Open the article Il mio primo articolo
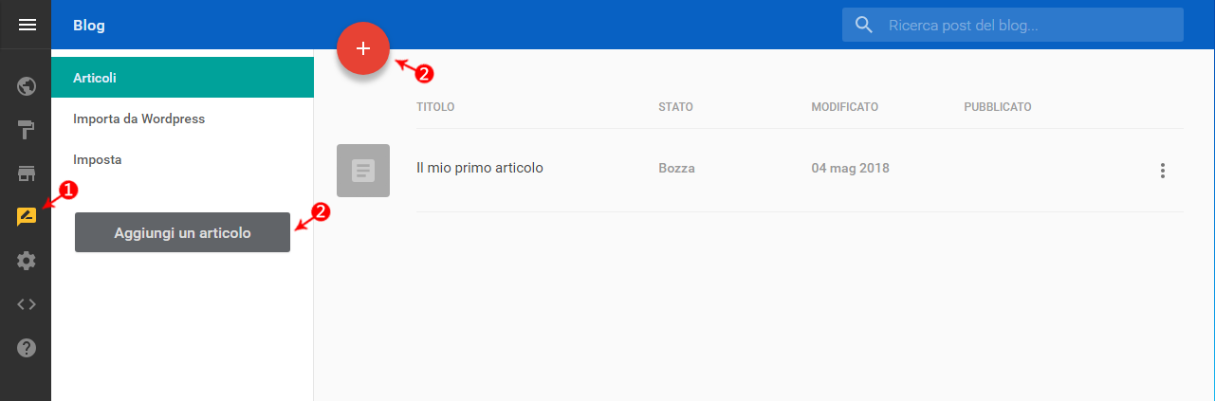 (480, 168)
